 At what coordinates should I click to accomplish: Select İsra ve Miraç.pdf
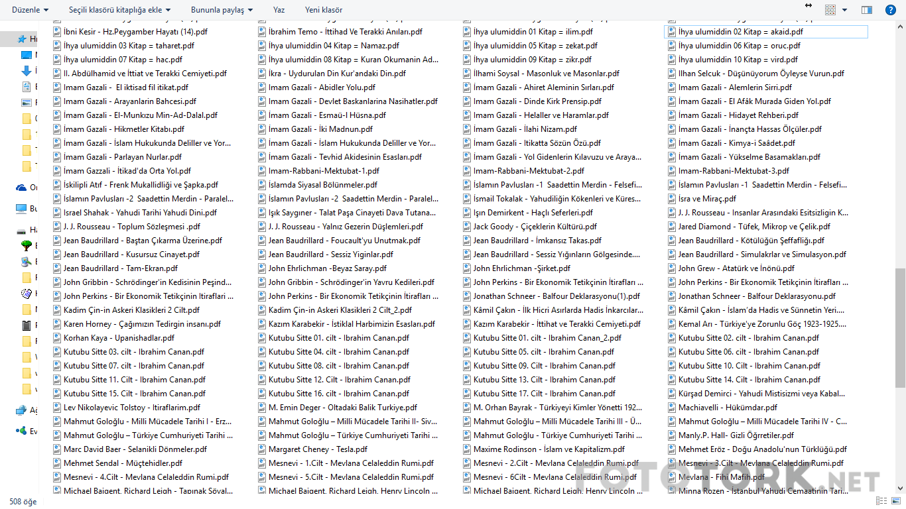(702, 198)
